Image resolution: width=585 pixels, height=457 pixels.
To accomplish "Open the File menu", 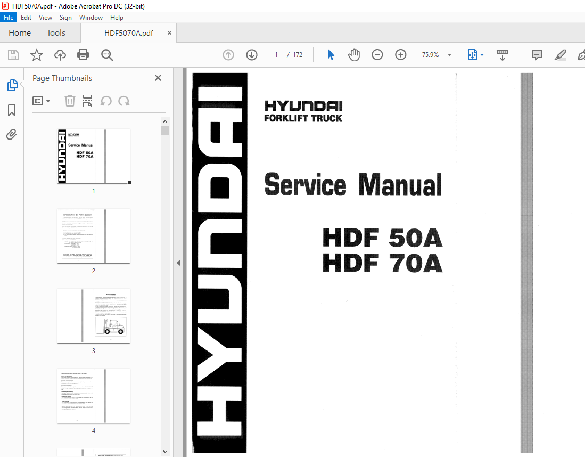I will 9,18.
